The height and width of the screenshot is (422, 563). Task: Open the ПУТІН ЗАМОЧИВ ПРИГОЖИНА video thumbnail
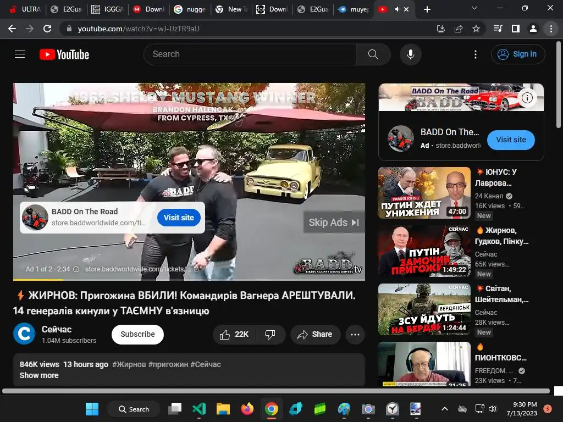(x=424, y=251)
